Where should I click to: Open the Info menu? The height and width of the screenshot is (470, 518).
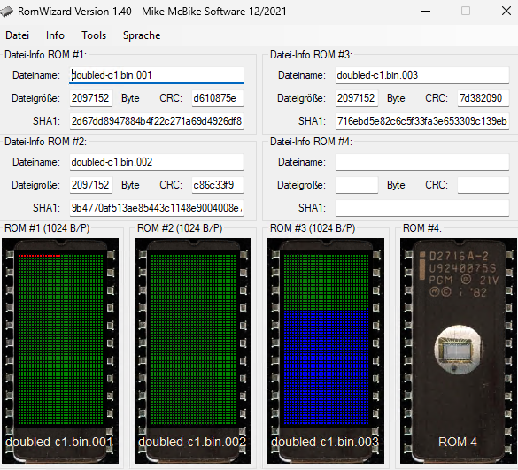pyautogui.click(x=55, y=35)
